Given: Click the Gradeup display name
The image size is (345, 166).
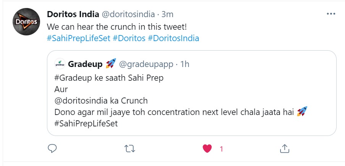Looking at the screenshot, I should 85,64.
